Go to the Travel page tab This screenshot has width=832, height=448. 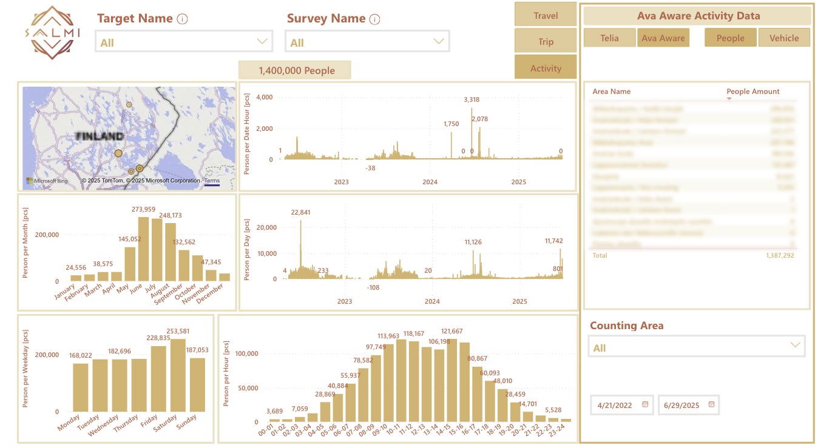(545, 15)
